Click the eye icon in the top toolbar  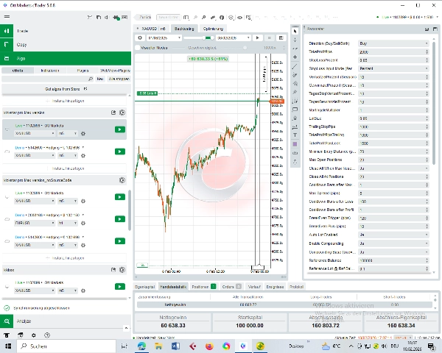(x=239, y=18)
